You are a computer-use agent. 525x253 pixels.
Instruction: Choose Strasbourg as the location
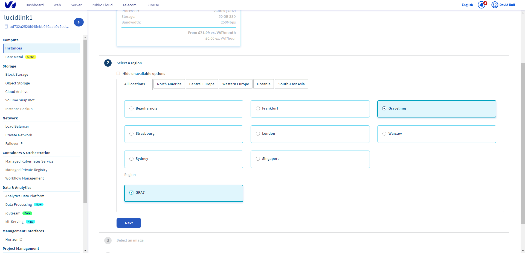click(184, 134)
